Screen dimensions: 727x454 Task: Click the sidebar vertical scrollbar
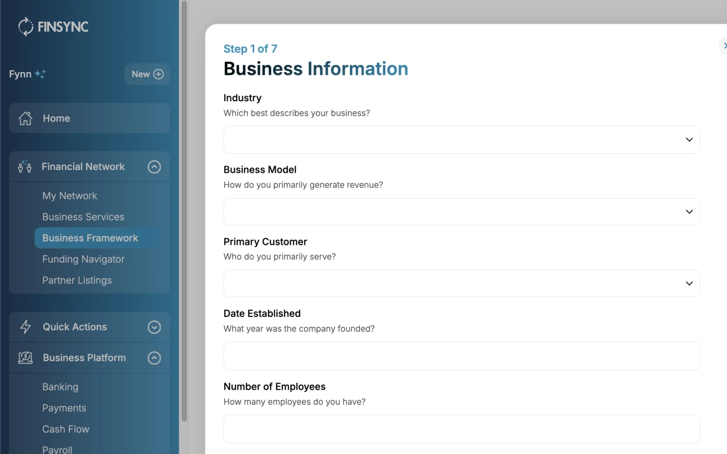(x=184, y=211)
